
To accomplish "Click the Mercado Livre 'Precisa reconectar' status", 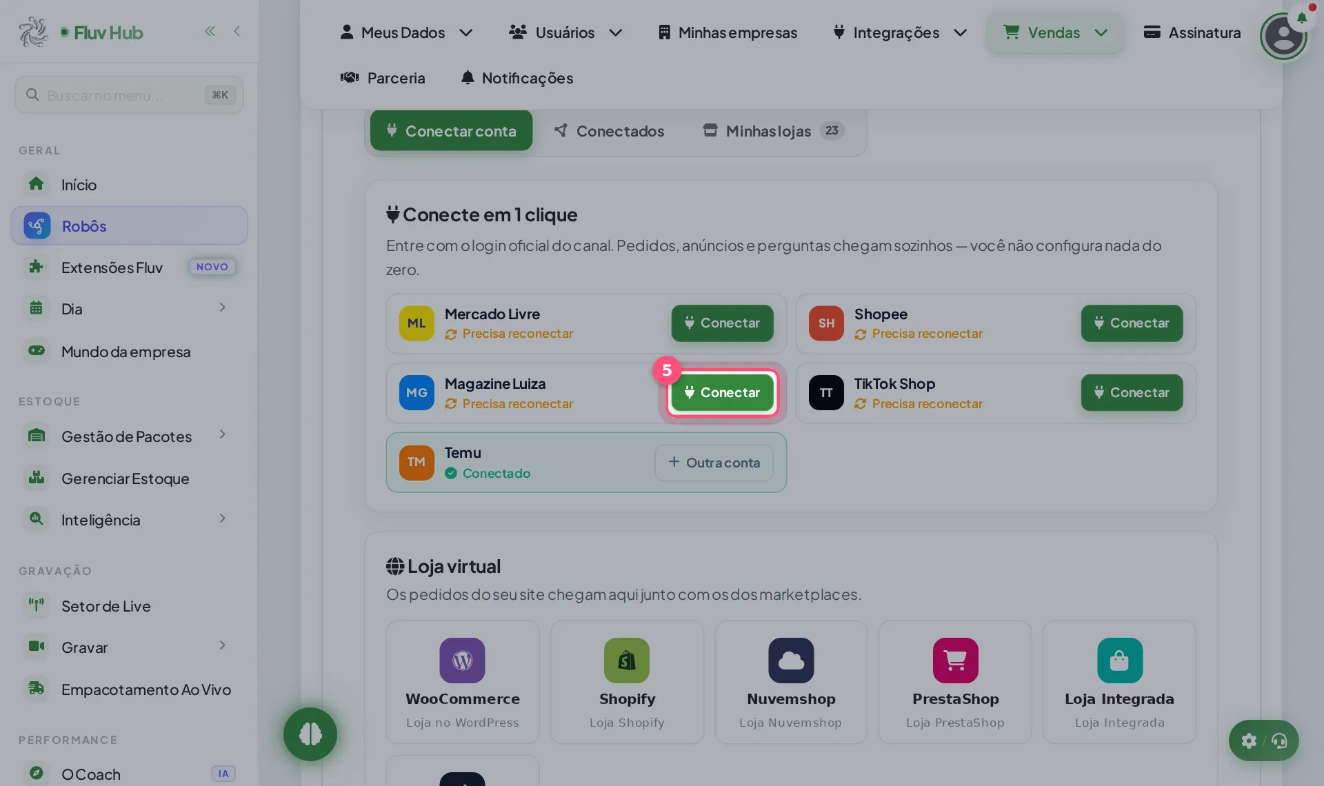I will tap(509, 334).
